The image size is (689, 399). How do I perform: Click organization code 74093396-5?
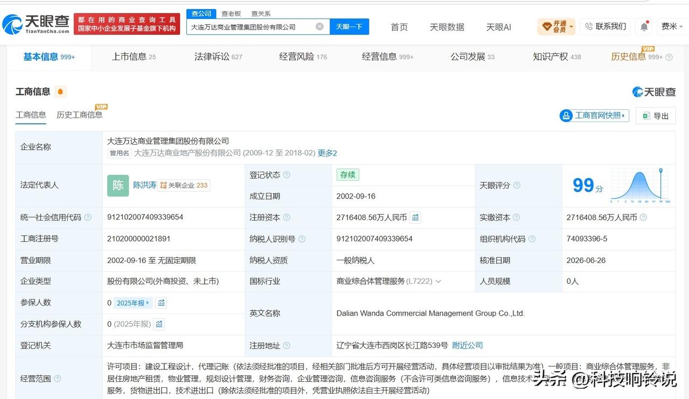[587, 239]
